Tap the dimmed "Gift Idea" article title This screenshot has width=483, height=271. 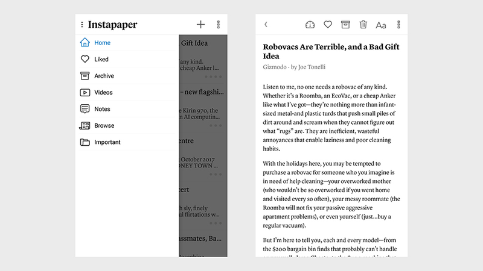[x=194, y=43]
